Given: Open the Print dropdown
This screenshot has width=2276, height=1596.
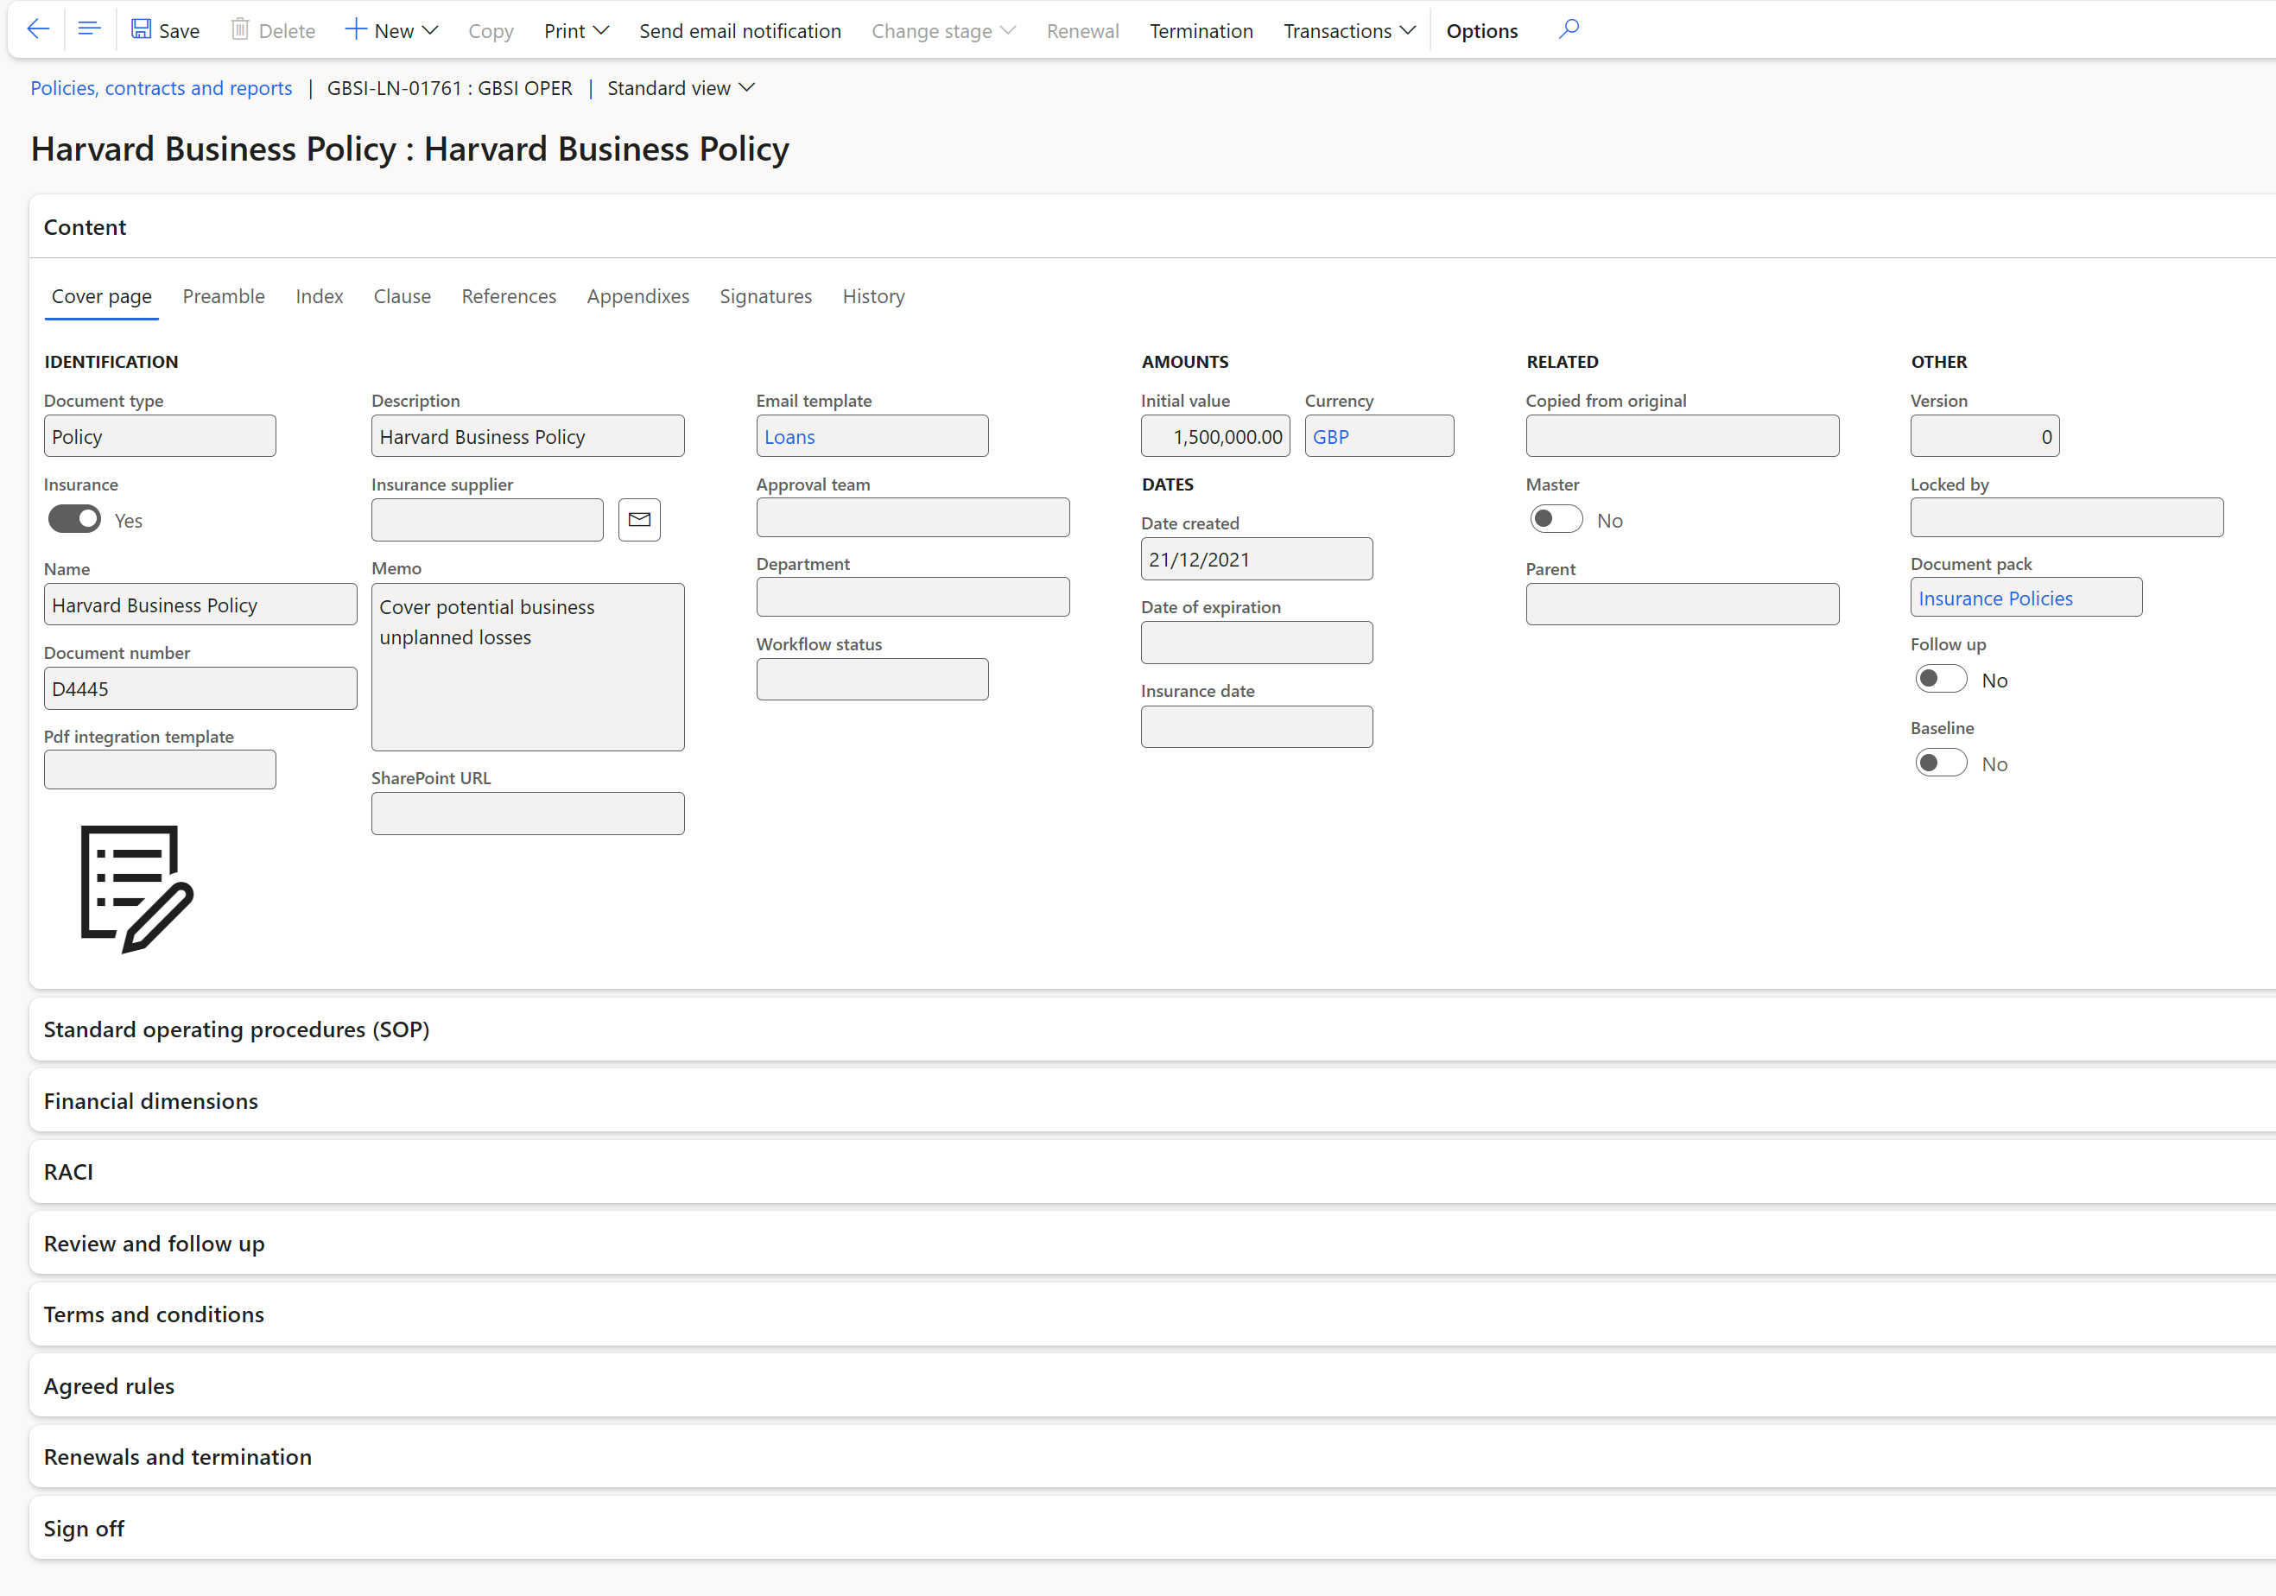Looking at the screenshot, I should 576,31.
